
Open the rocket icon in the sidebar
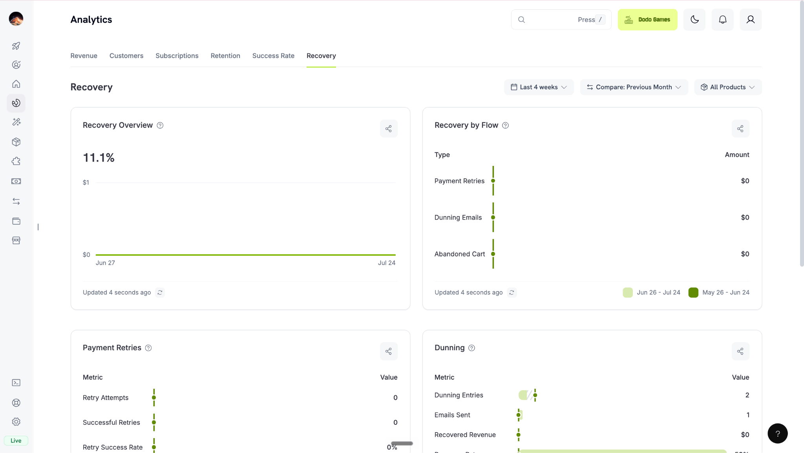click(16, 46)
